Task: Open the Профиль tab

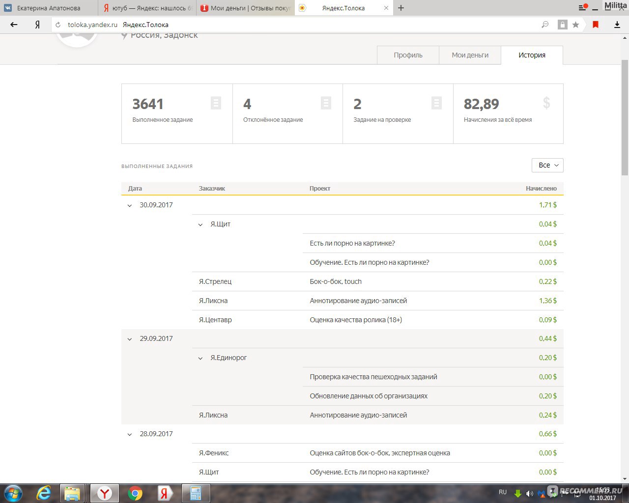Action: point(408,55)
